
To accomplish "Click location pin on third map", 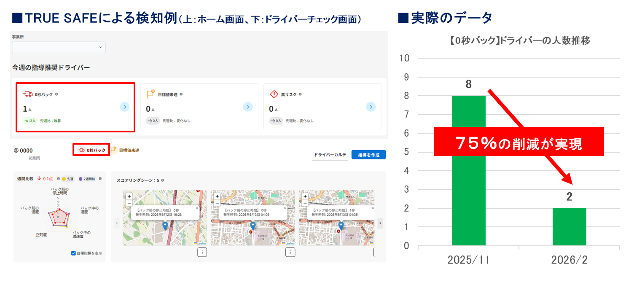I will point(341,226).
